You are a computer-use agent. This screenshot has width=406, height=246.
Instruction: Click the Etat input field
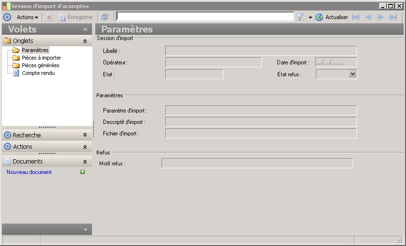194,74
